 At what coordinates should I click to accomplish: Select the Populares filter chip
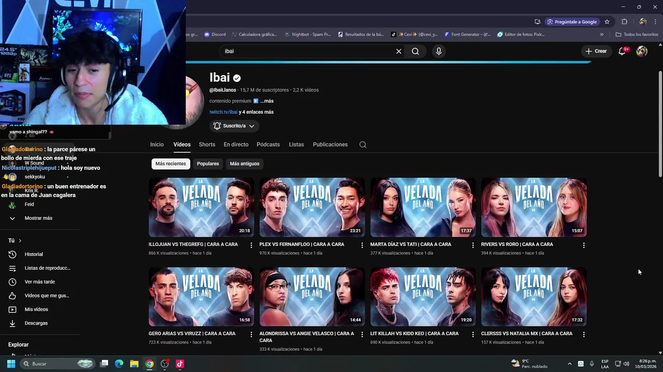(208, 164)
